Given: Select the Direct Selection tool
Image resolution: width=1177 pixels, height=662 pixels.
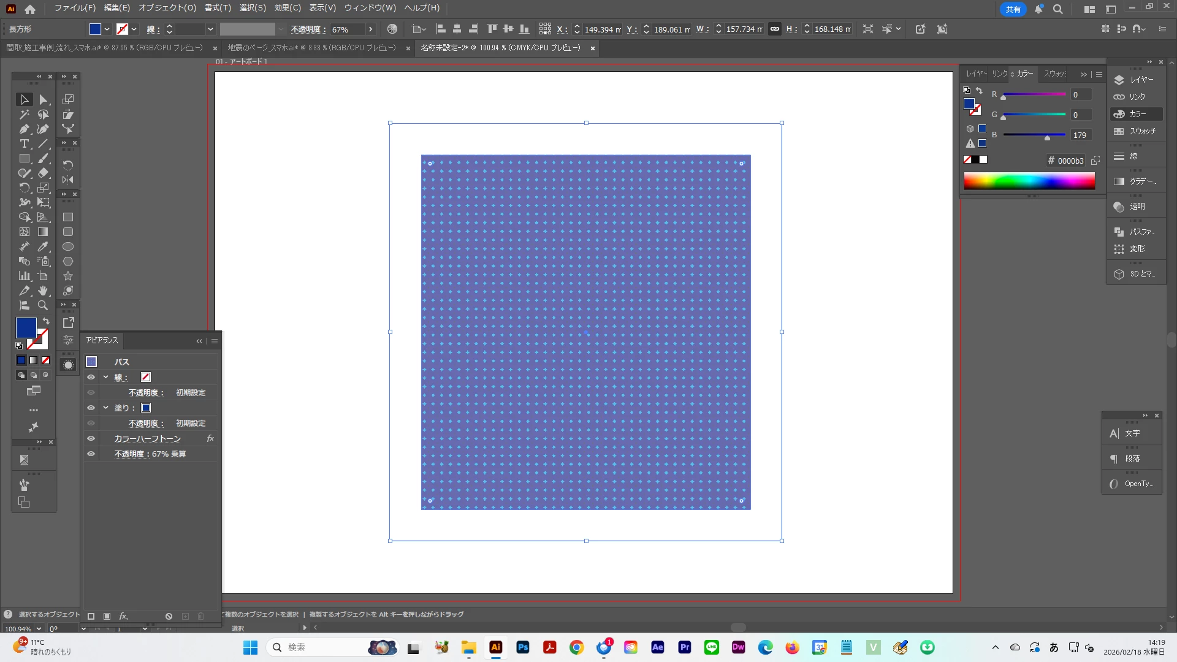Looking at the screenshot, I should tap(43, 99).
